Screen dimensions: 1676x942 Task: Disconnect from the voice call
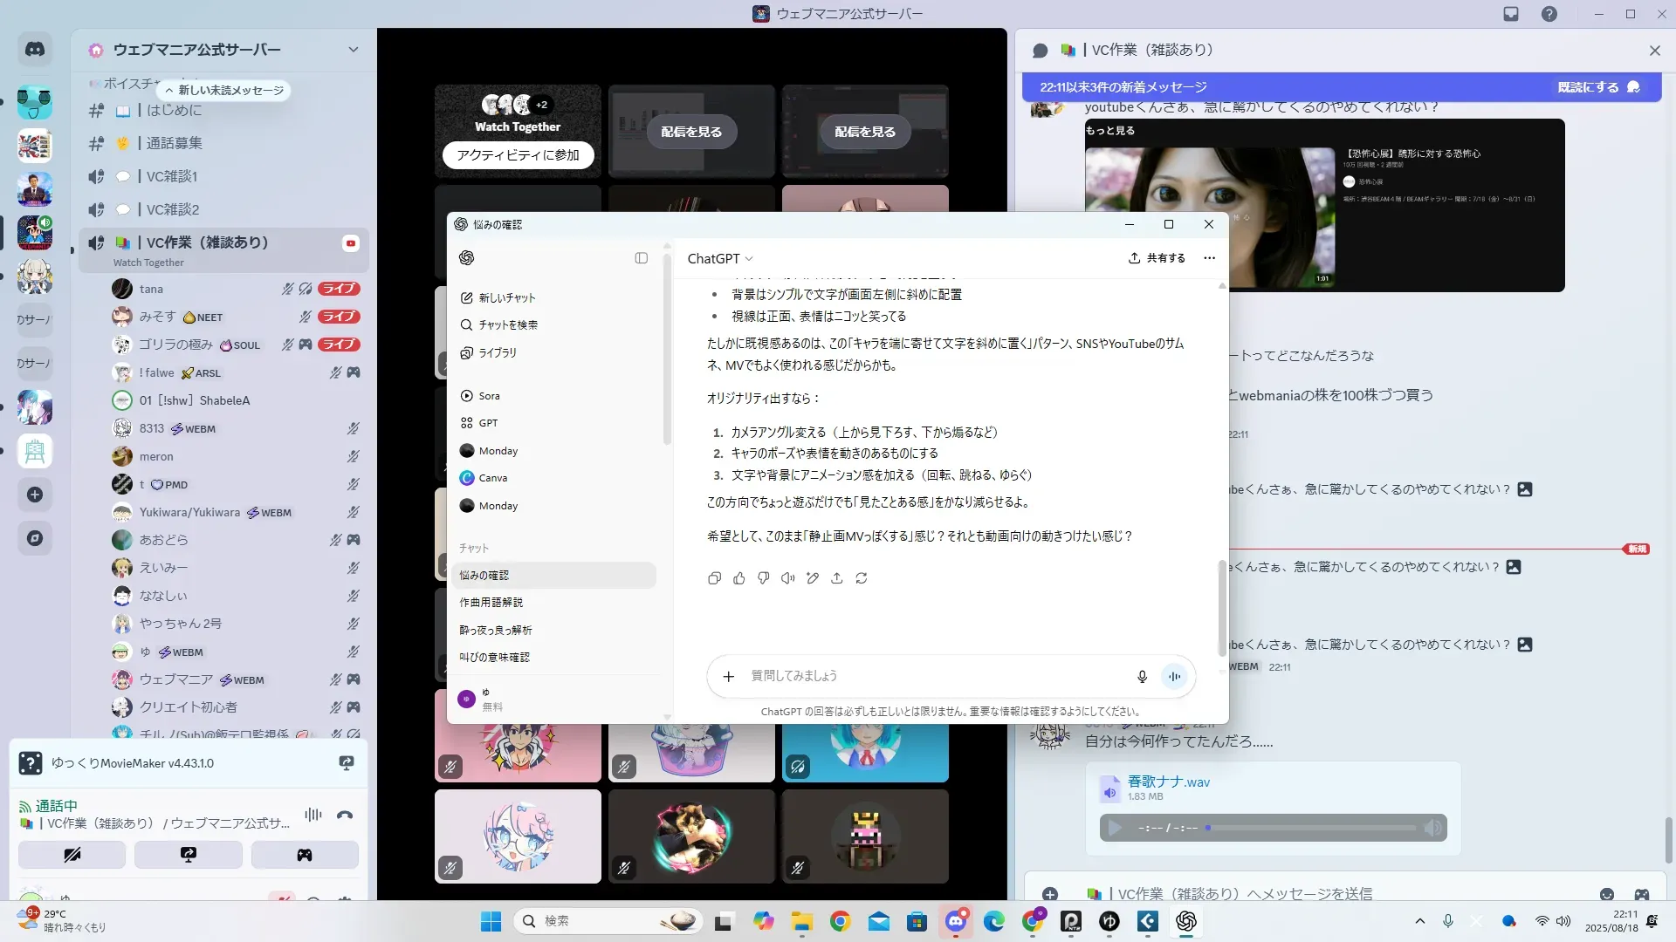[x=345, y=816]
